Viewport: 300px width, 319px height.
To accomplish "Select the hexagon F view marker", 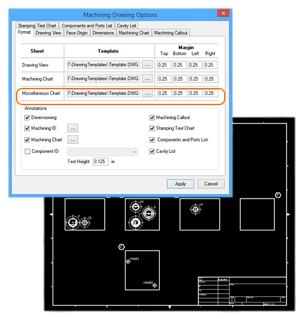I will coord(278,195).
